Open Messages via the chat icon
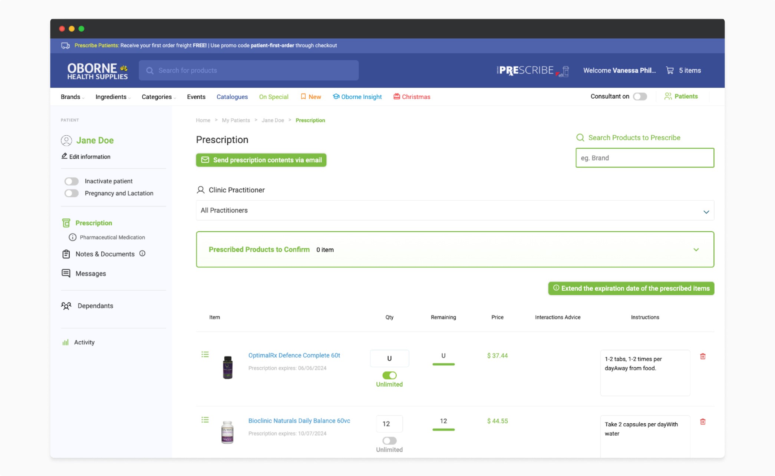Image resolution: width=775 pixels, height=476 pixels. click(x=66, y=273)
